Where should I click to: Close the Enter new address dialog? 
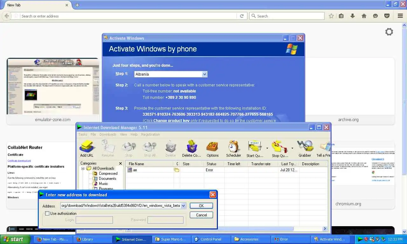pyautogui.click(x=213, y=194)
